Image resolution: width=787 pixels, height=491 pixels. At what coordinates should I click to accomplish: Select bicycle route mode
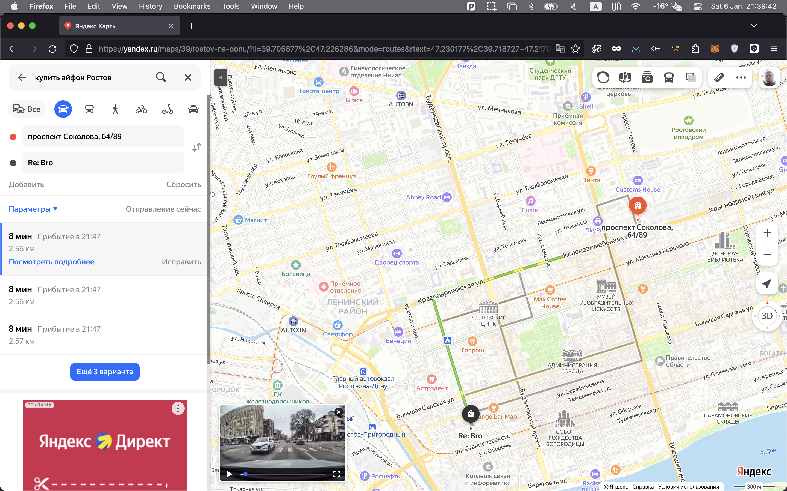[141, 109]
